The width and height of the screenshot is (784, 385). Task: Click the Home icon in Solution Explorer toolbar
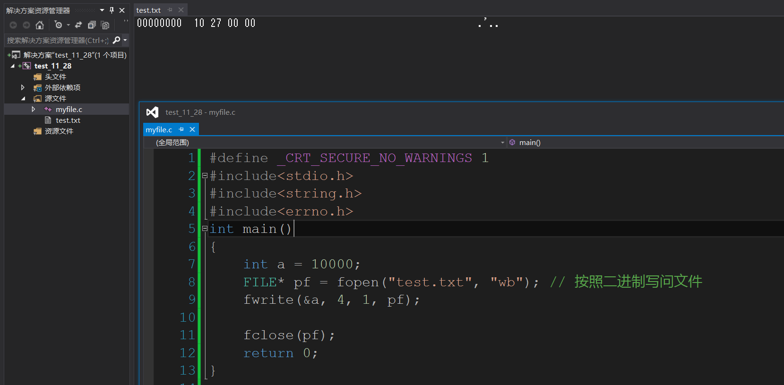pyautogui.click(x=40, y=25)
